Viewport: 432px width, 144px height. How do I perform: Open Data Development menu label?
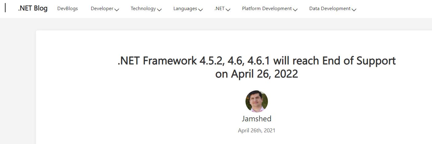click(x=330, y=9)
